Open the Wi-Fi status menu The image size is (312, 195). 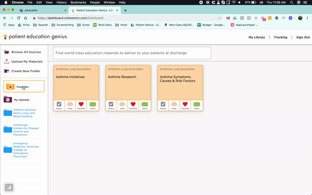point(234,3)
